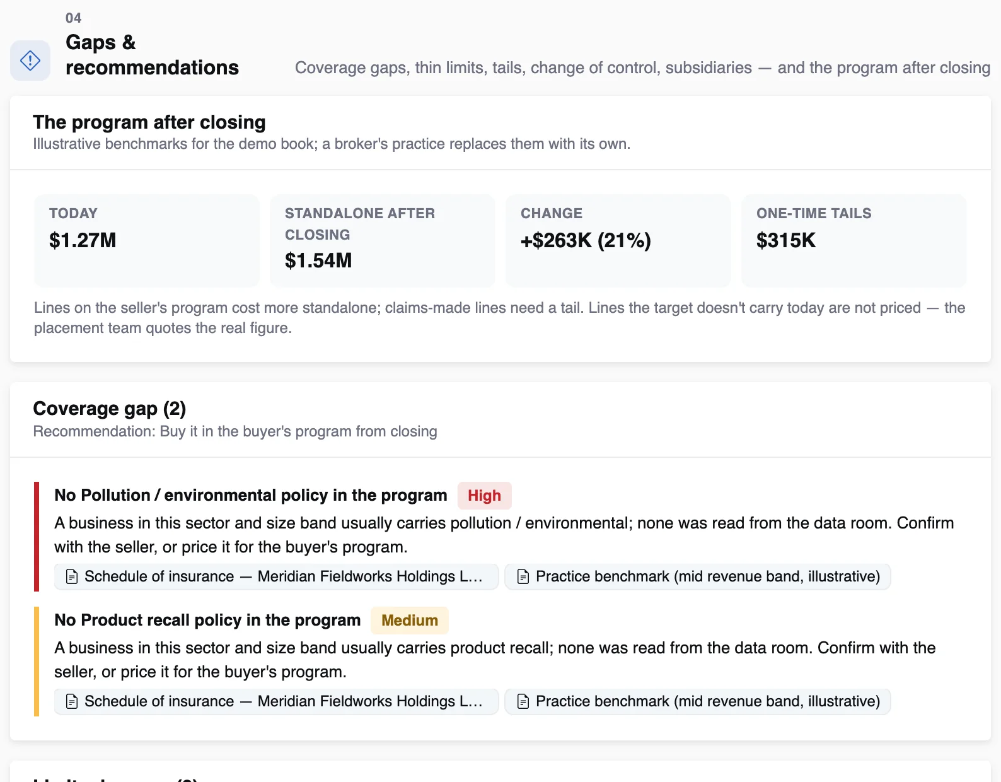Click document icon on Product recall Schedule chip

pyautogui.click(x=72, y=701)
